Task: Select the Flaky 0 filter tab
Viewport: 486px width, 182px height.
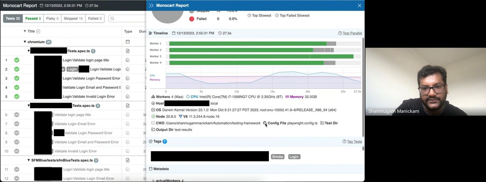Action: click(52, 18)
